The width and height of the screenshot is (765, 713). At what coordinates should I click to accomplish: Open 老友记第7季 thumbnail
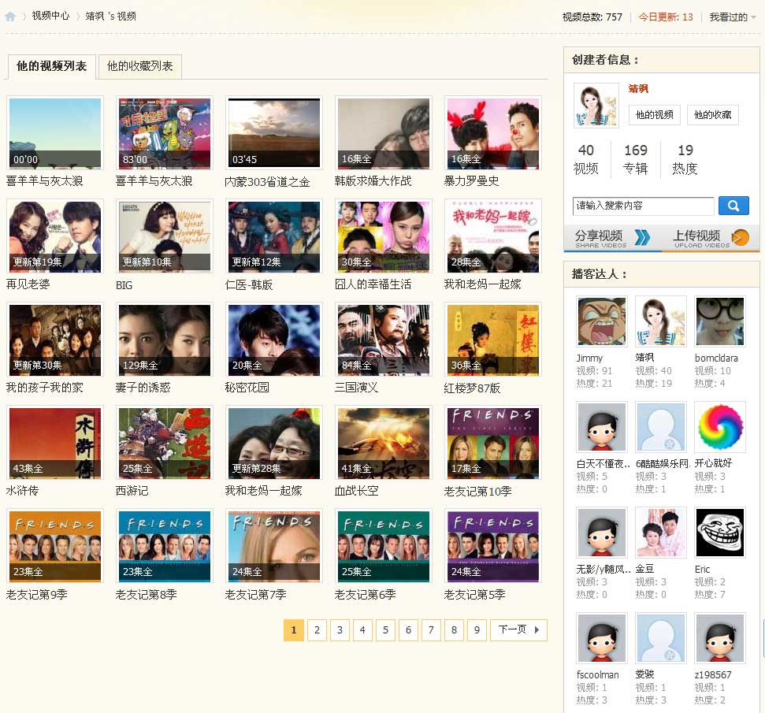pyautogui.click(x=274, y=546)
